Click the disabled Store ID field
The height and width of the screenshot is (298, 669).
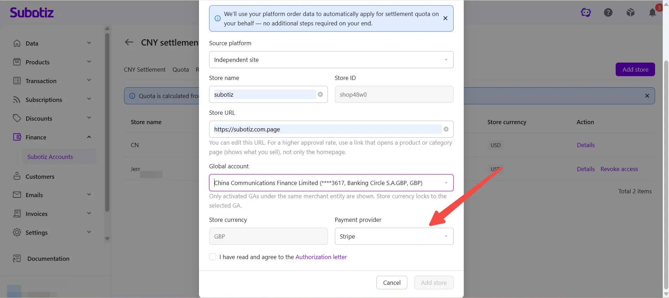(394, 95)
